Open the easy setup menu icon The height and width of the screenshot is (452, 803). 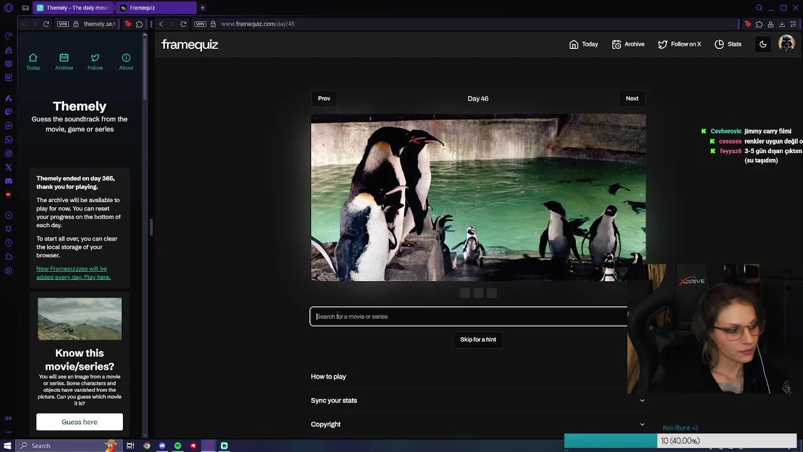pyautogui.click(x=794, y=24)
